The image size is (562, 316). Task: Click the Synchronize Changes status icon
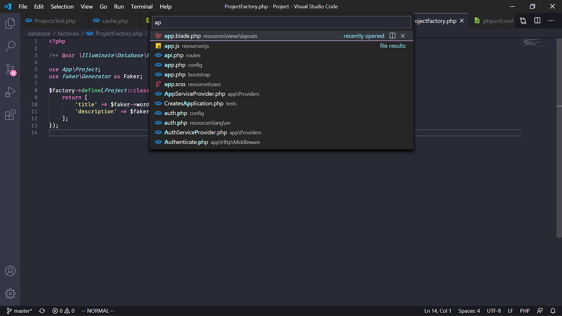pyautogui.click(x=42, y=311)
